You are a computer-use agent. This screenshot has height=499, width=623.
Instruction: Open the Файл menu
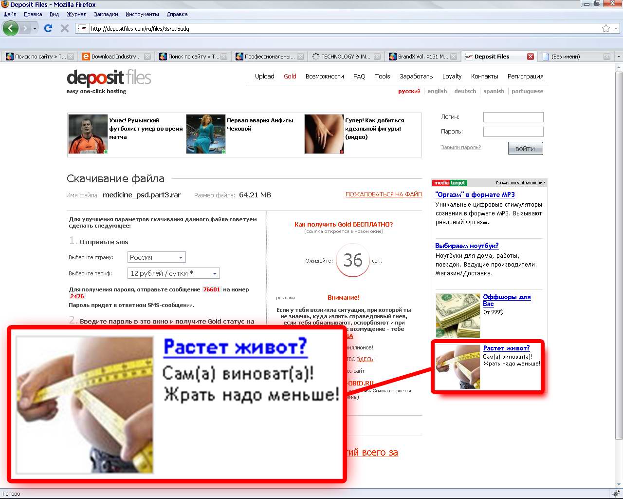(x=10, y=14)
